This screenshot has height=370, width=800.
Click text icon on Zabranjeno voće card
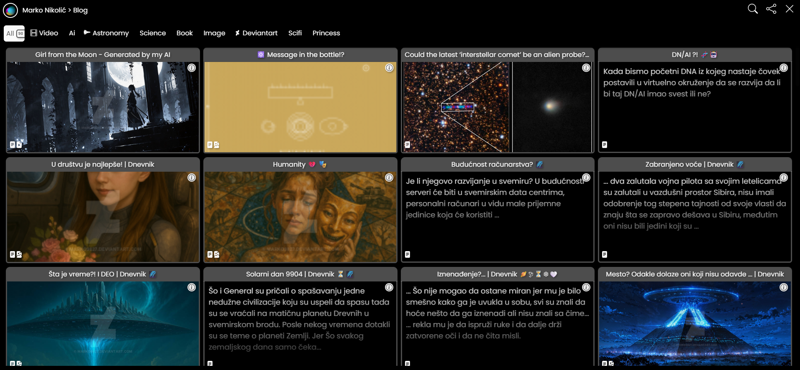(x=605, y=254)
